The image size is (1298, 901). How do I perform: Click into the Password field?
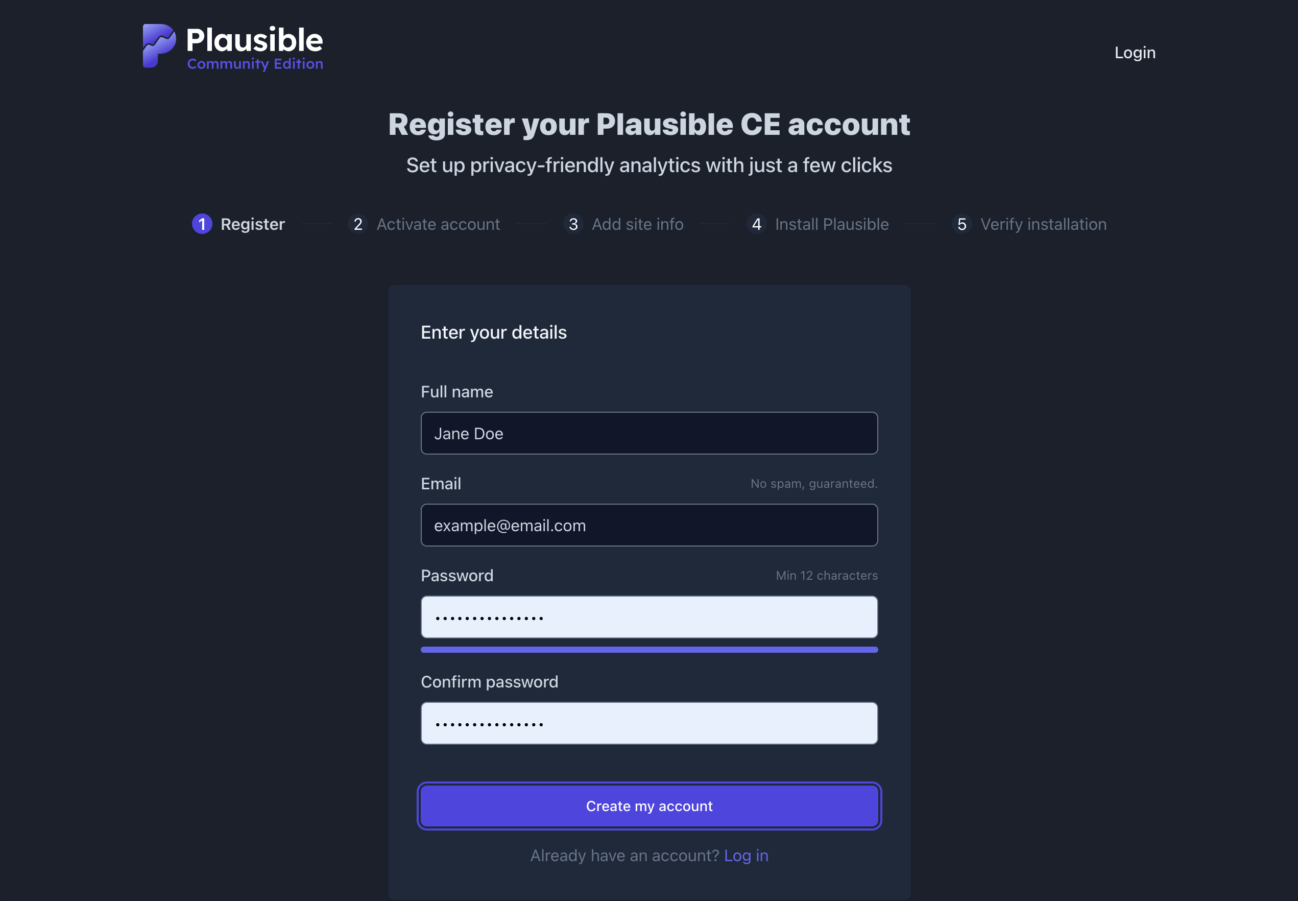(x=649, y=617)
